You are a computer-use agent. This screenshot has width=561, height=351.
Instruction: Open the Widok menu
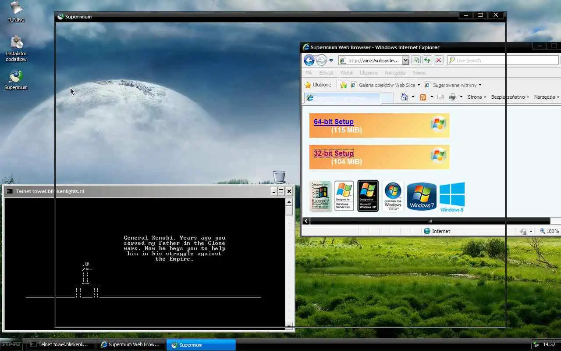coord(346,73)
